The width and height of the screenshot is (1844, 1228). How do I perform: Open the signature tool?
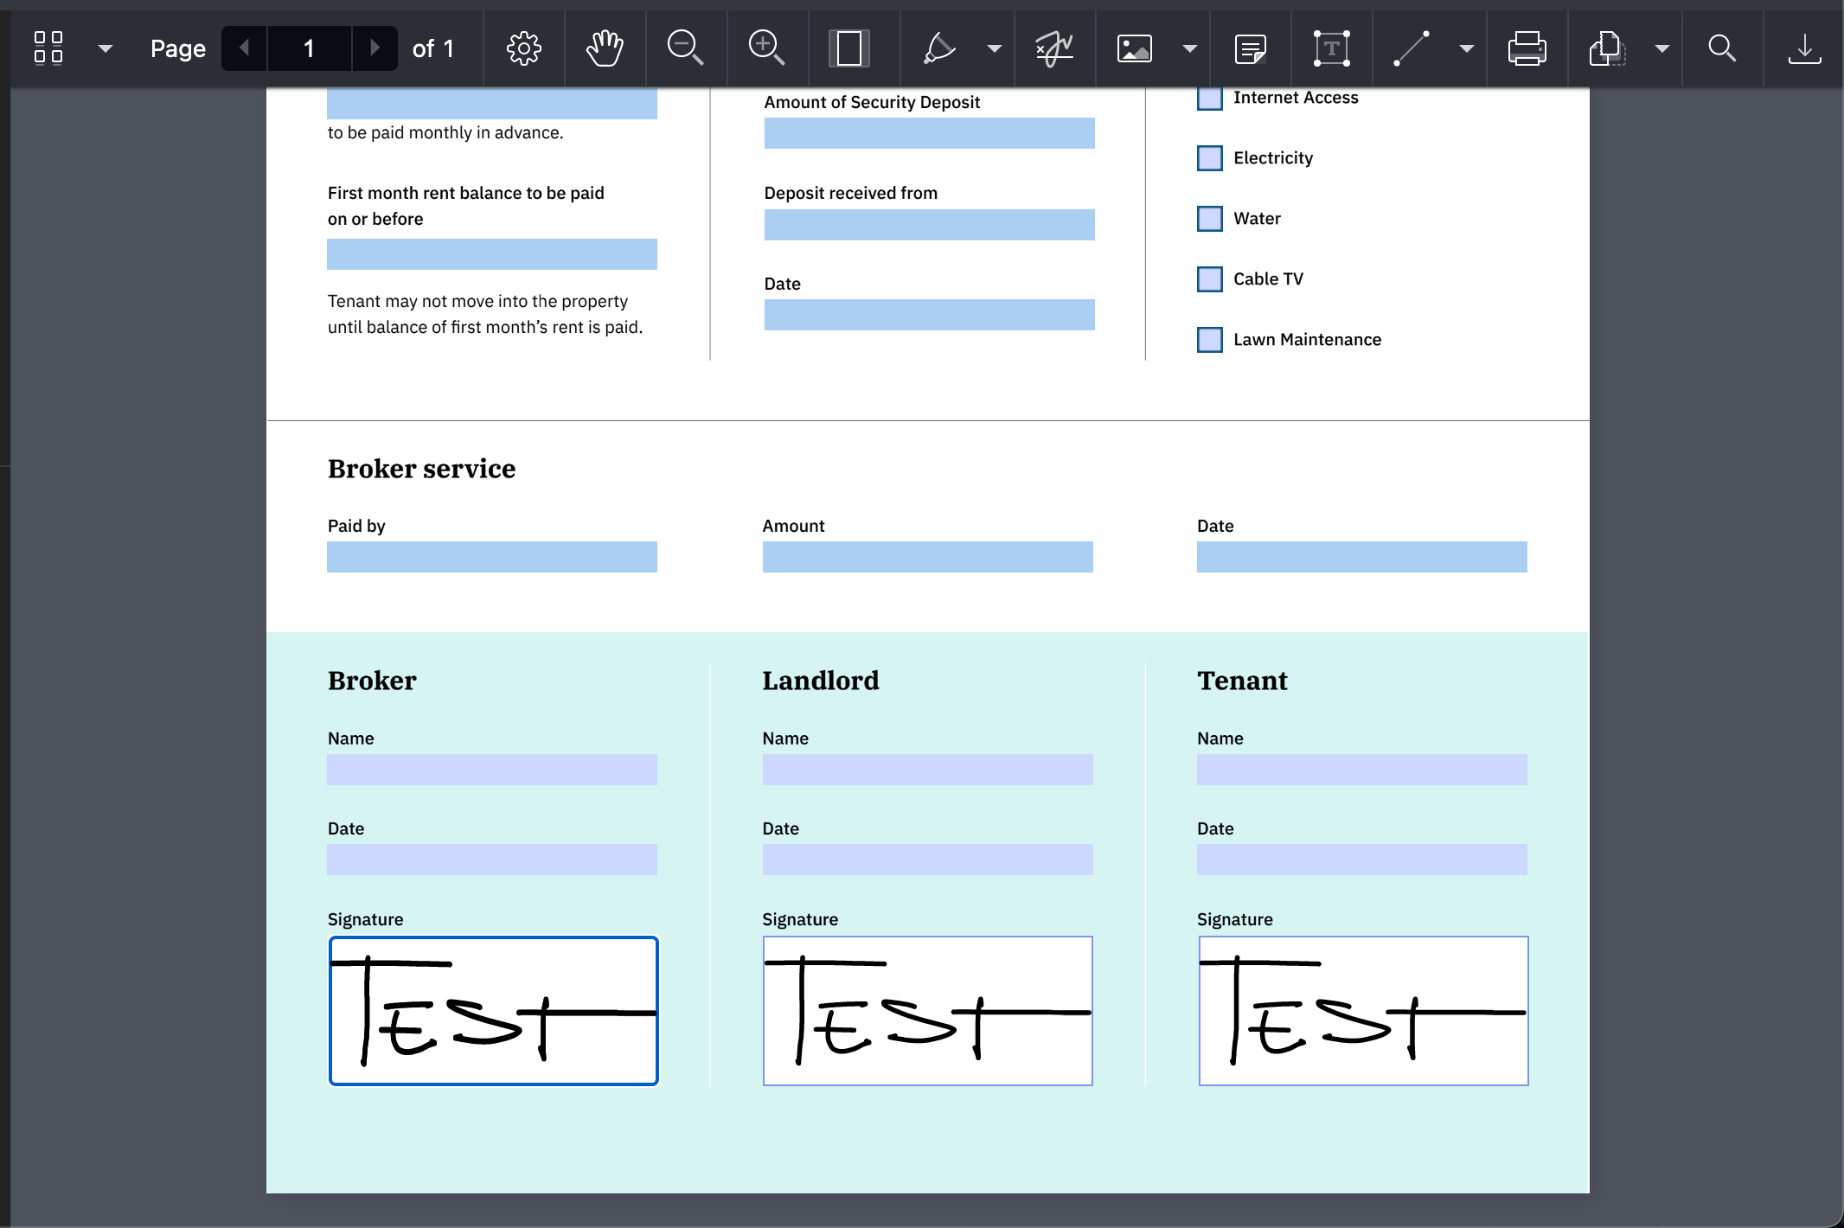point(1053,48)
